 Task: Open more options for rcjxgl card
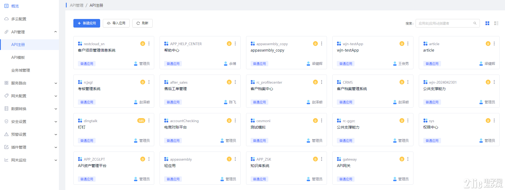149,82
